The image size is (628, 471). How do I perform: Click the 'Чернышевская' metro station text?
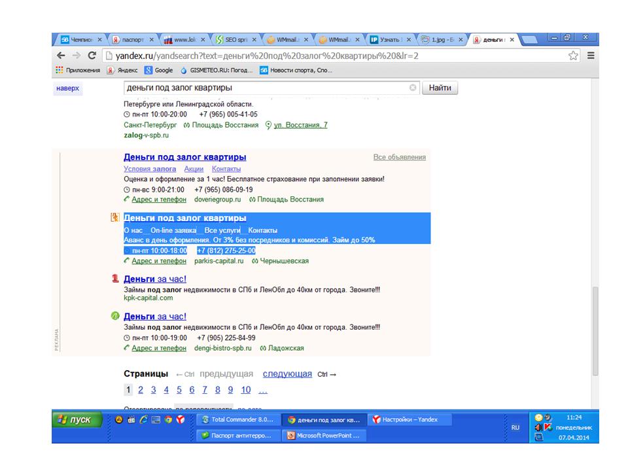pos(285,261)
